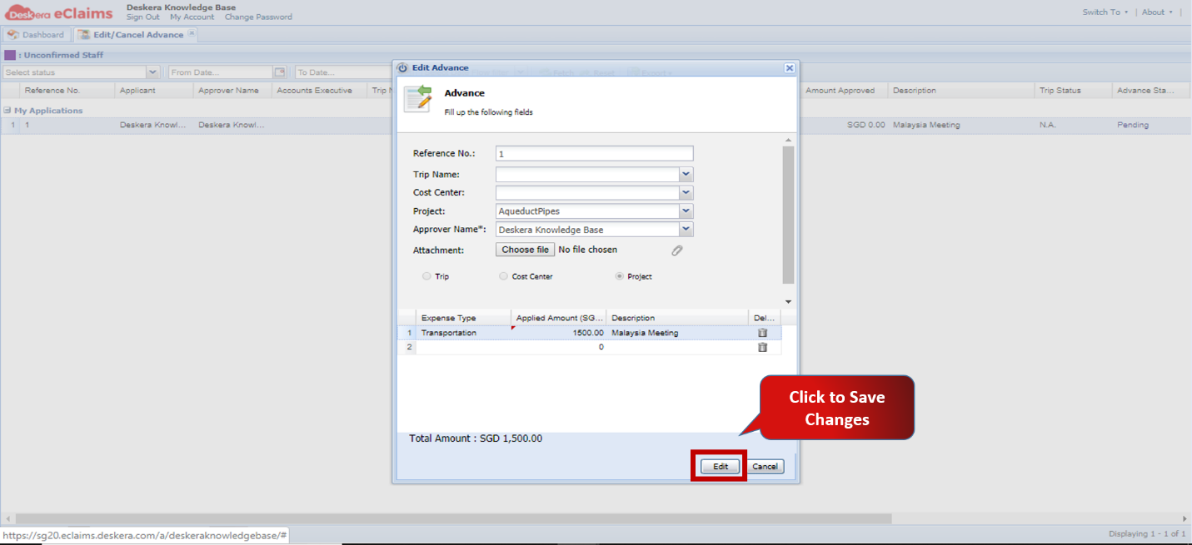
Task: Click the dialog scrollbar down arrow
Action: [788, 302]
